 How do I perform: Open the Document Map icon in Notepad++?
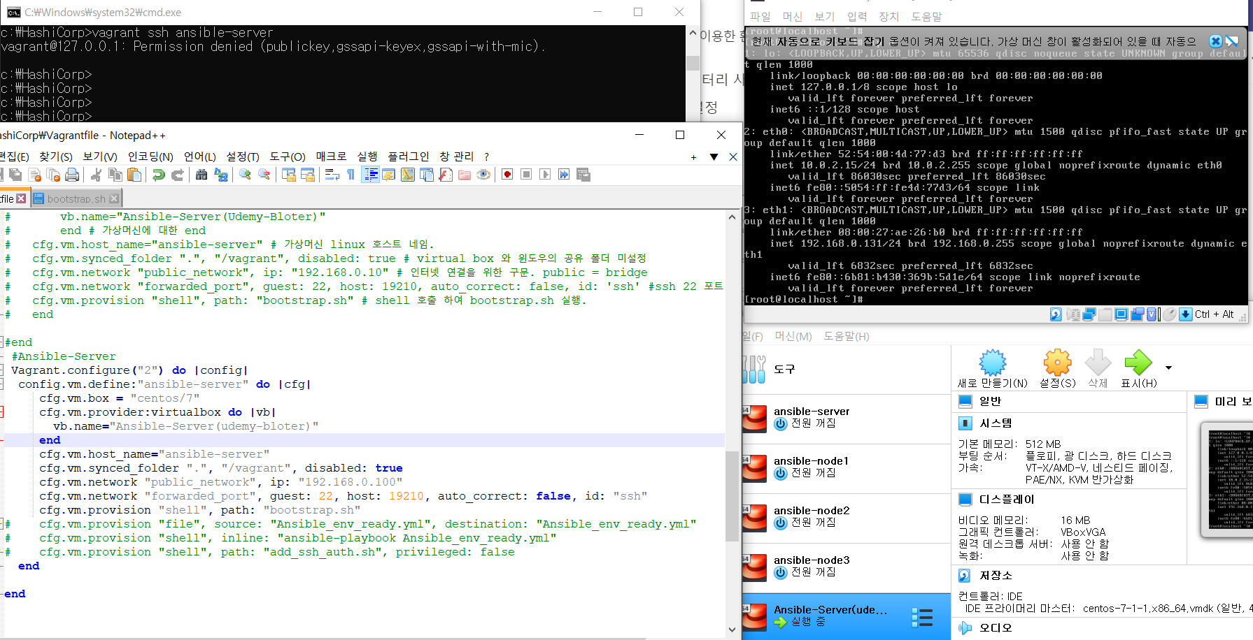tap(408, 175)
